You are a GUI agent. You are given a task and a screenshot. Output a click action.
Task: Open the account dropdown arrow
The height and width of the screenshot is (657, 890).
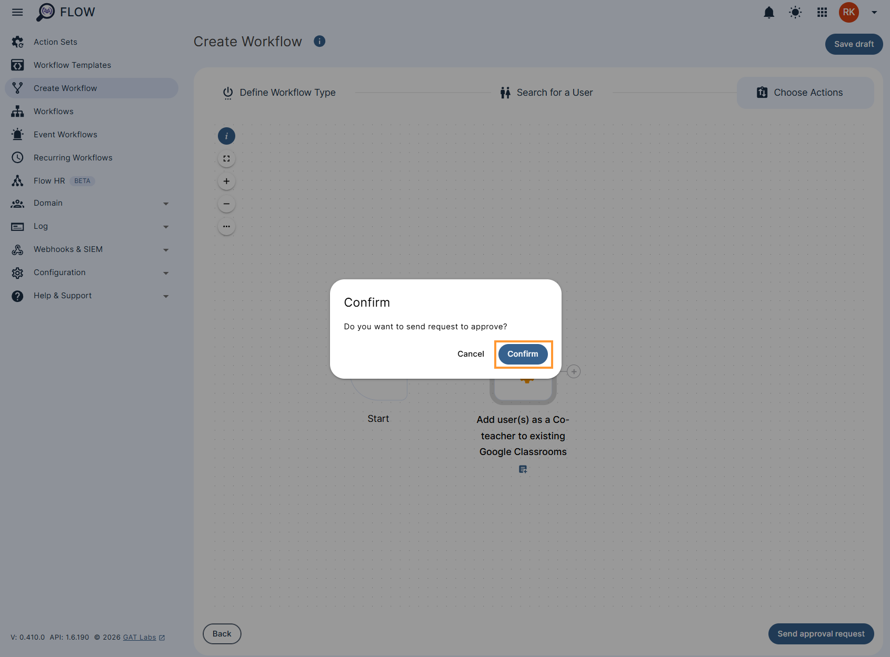(x=874, y=12)
